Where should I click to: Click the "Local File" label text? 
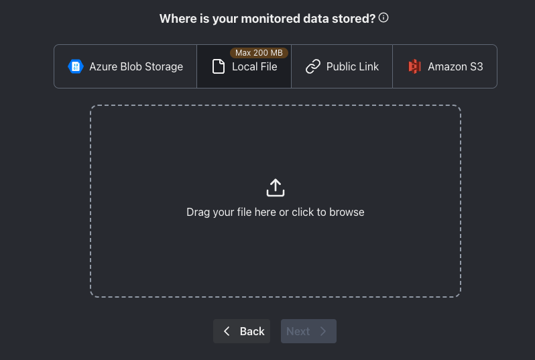click(x=255, y=66)
